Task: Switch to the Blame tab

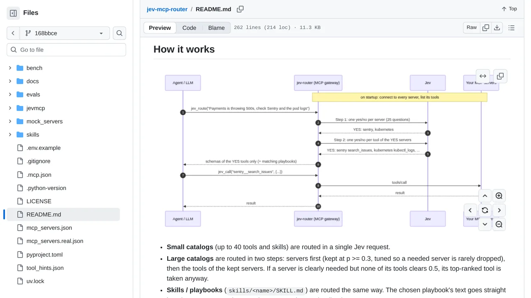Action: tap(217, 28)
